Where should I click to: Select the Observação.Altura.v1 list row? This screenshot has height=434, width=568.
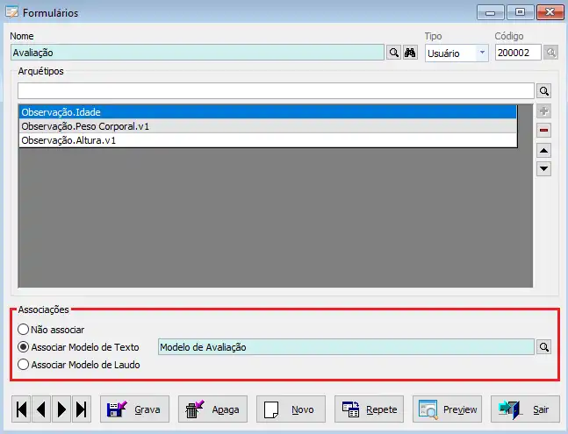(268, 140)
